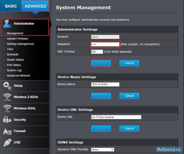This screenshot has height=154, width=184.
Task: Select the Wireless 5GHz wifi icon
Action: pos(7,109)
